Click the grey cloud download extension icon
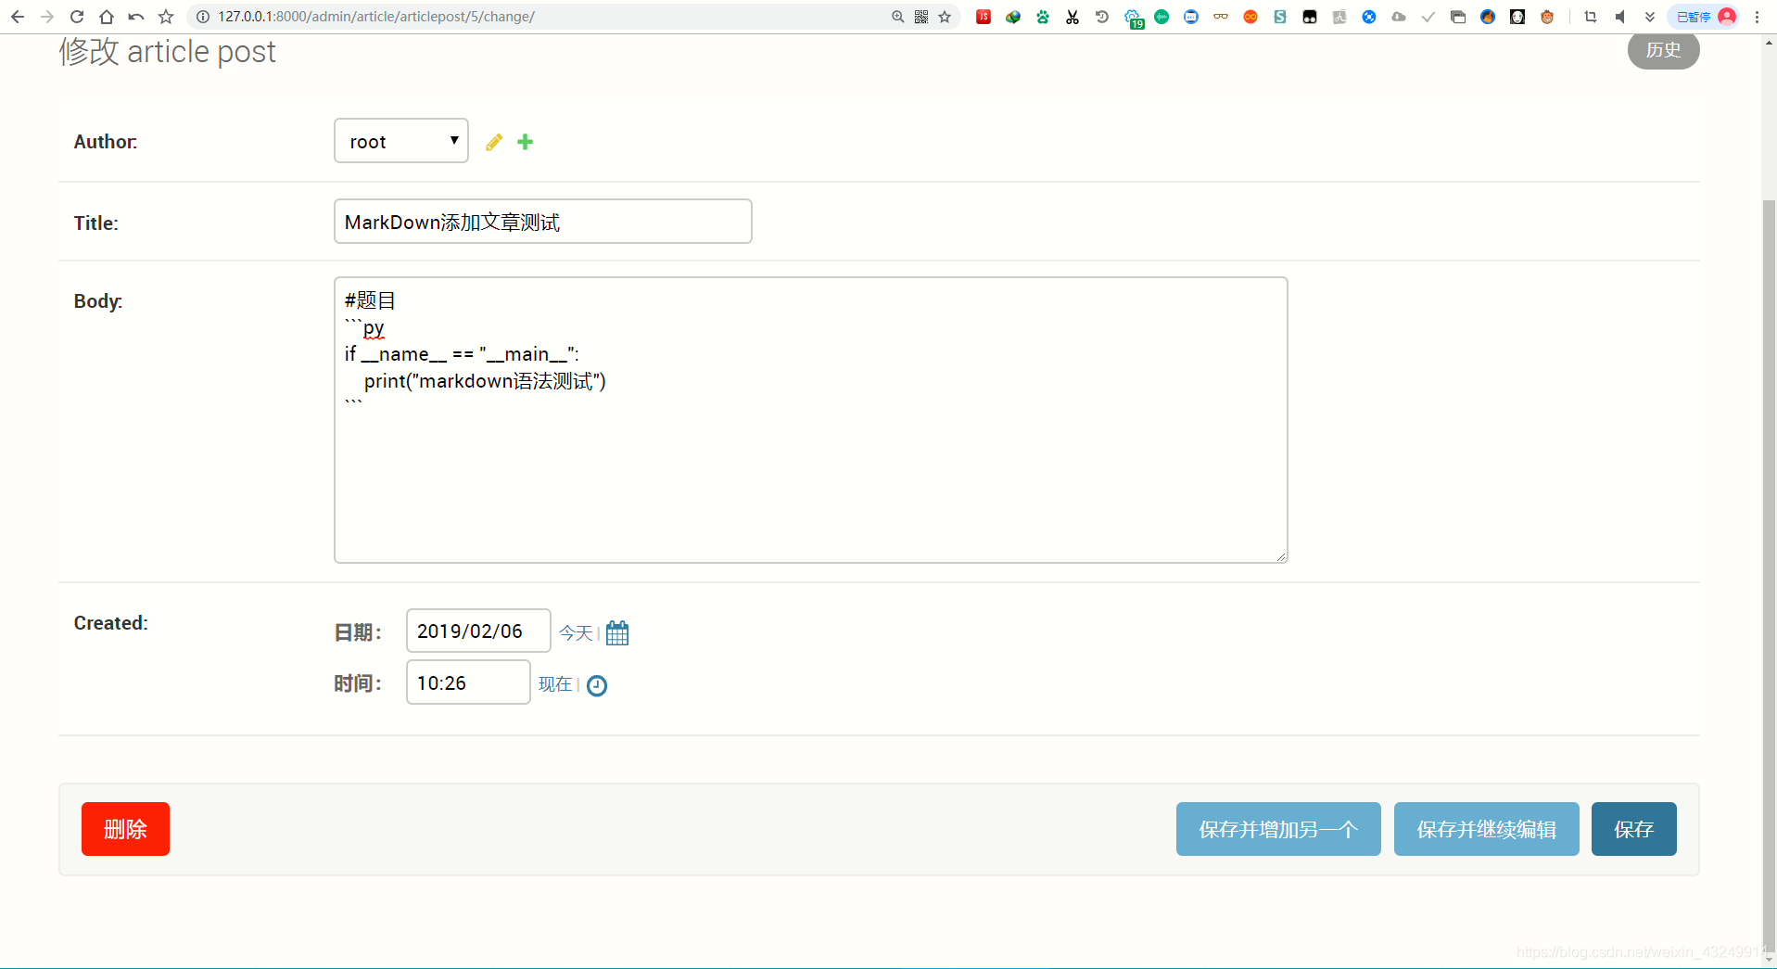The image size is (1777, 969). (x=1399, y=17)
